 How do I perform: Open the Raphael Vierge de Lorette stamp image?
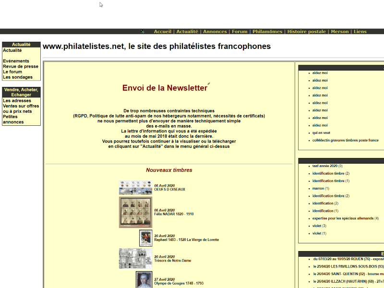pyautogui.click(x=146, y=238)
